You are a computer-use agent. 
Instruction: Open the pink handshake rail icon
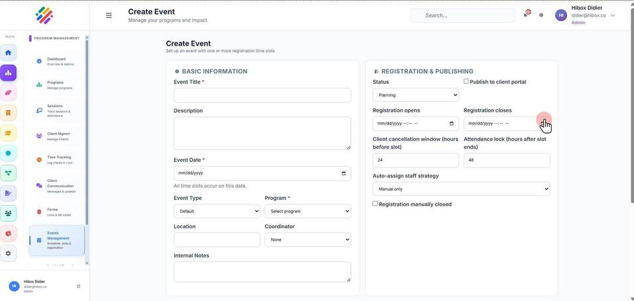click(8, 93)
